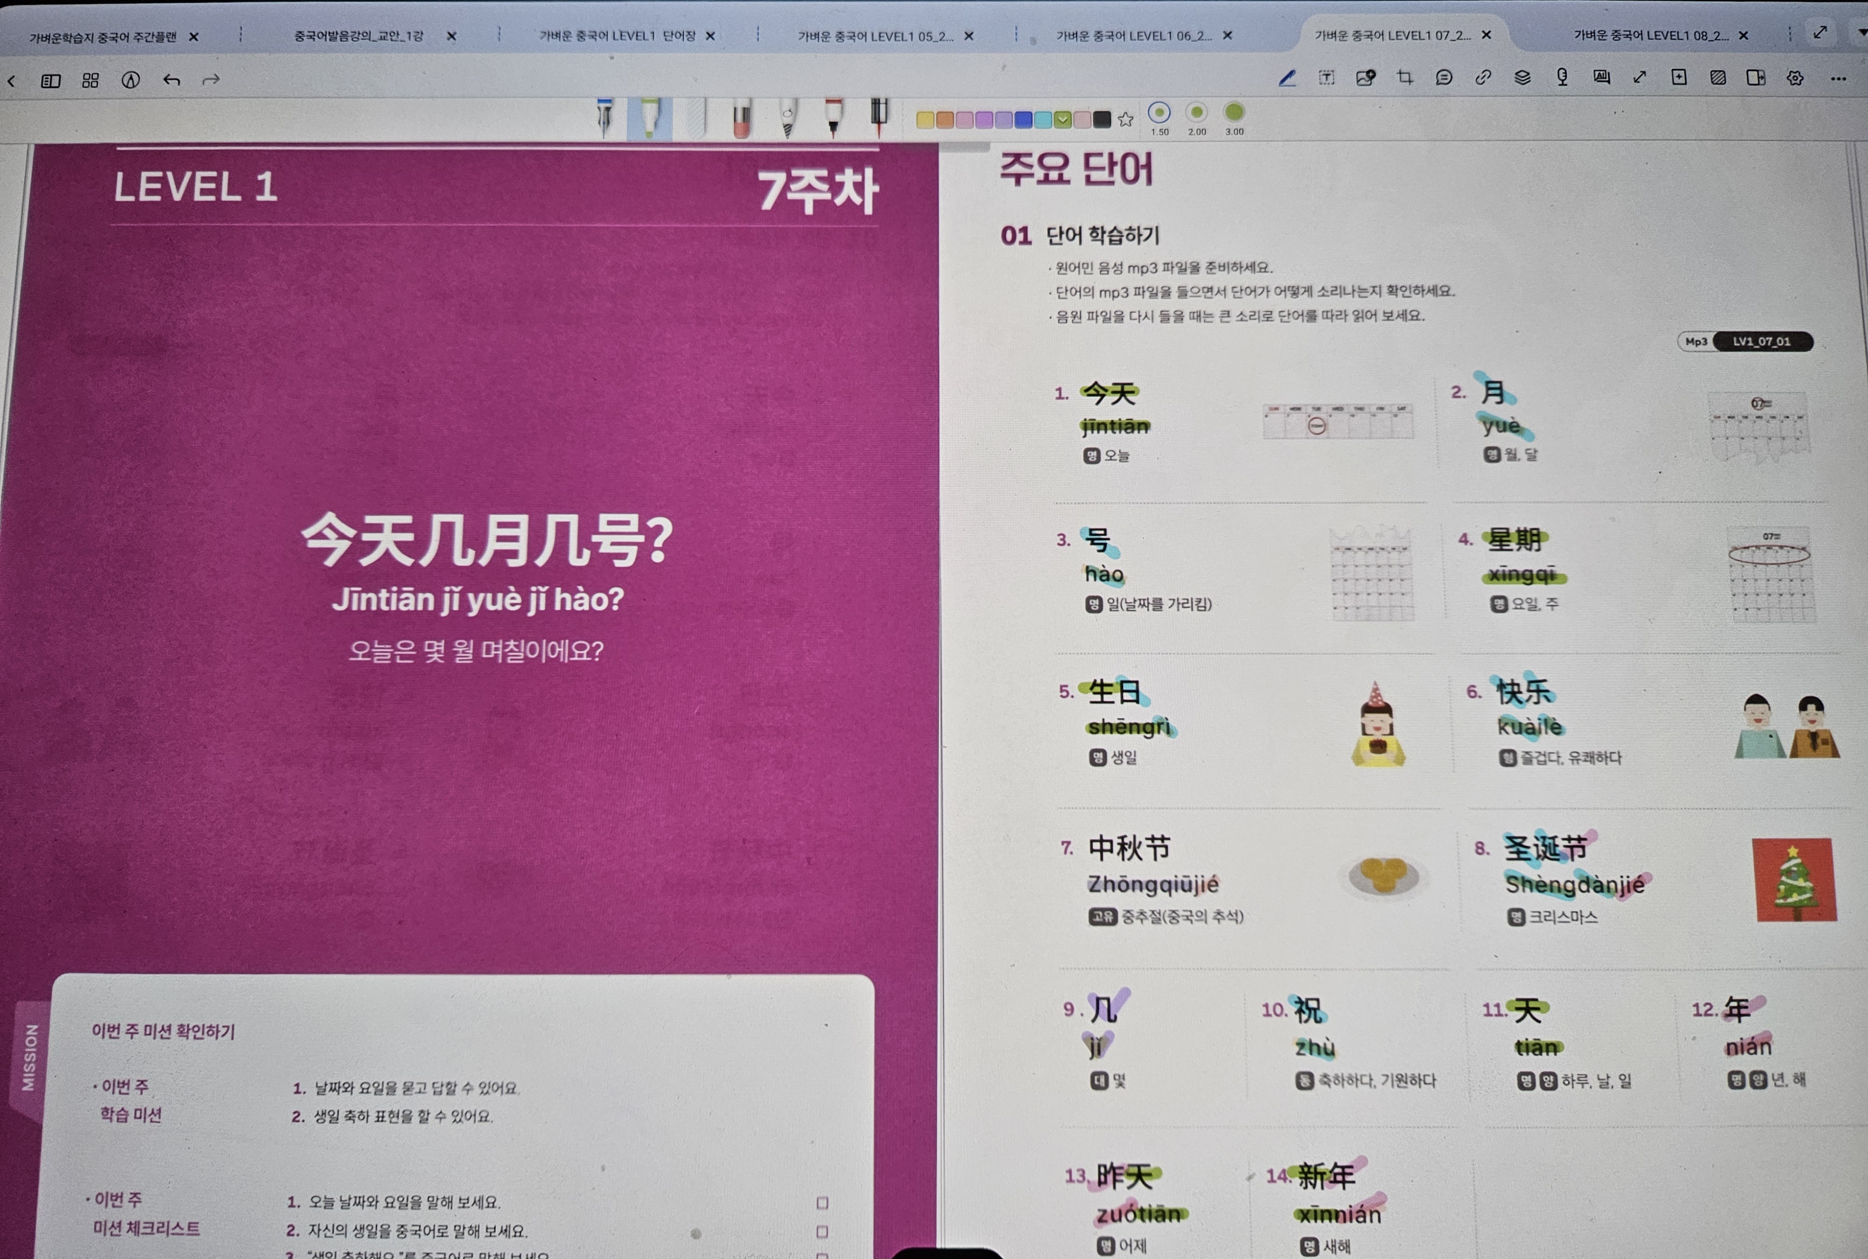The image size is (1868, 1259).
Task: Start voice recording with microphone icon
Action: pos(1562,78)
